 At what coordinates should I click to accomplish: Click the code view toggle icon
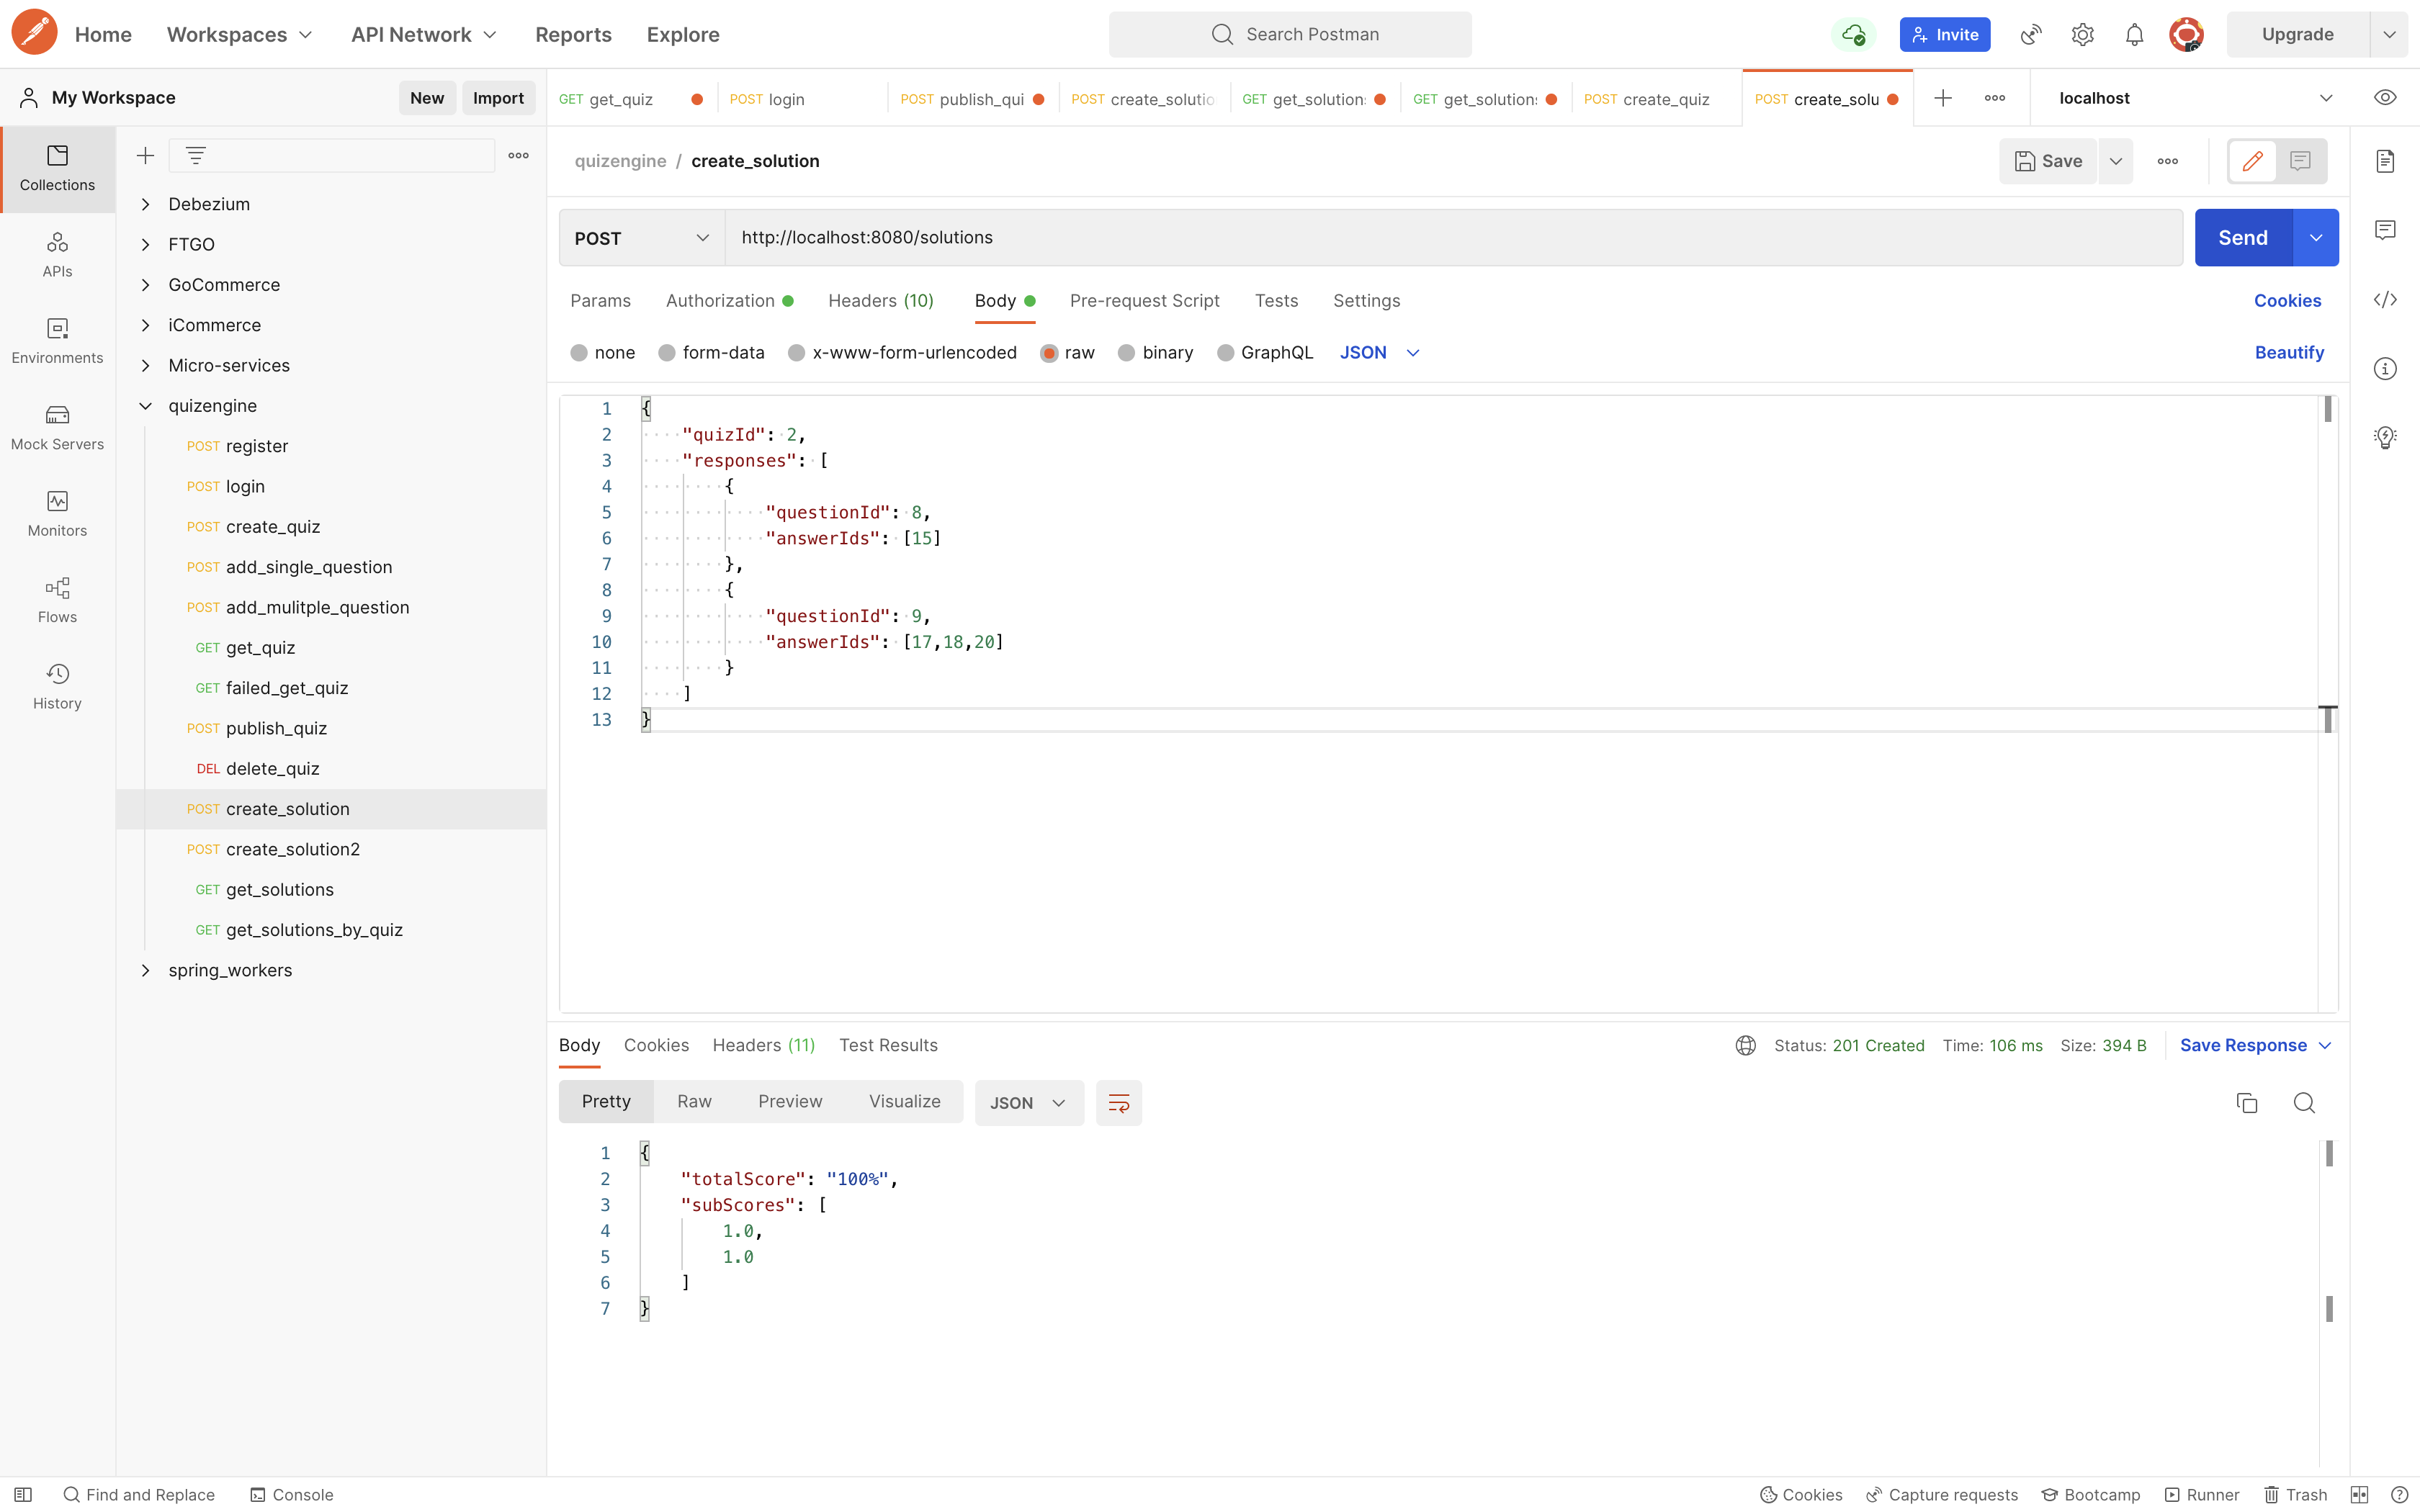tap(2385, 300)
